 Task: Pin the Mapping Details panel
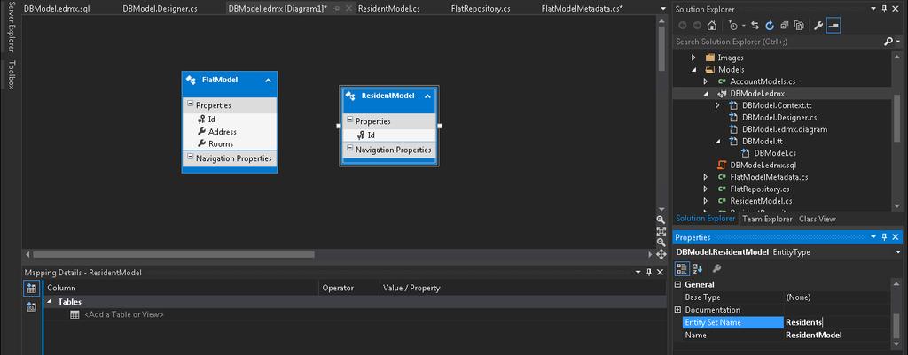(x=648, y=273)
